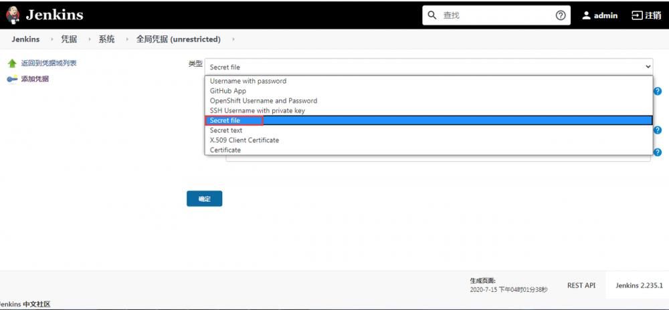Select the Secret text option
Viewport: 669px width, 310px height.
coord(226,130)
